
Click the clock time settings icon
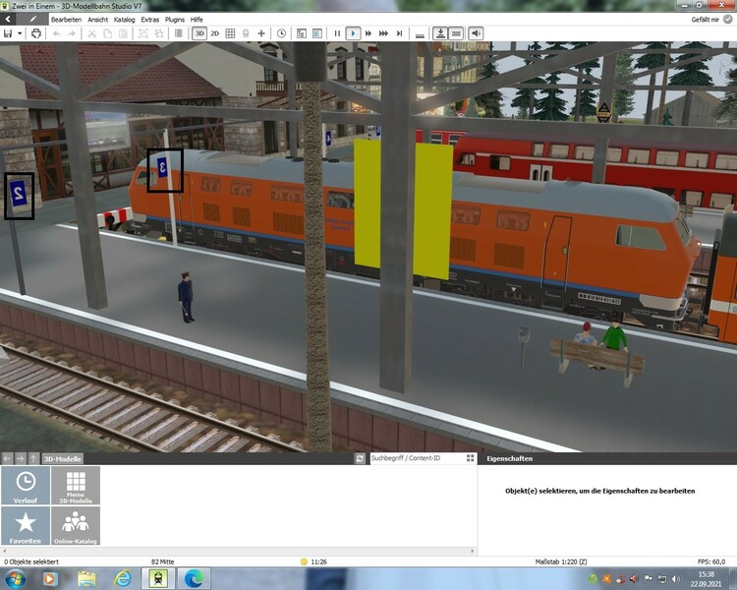pyautogui.click(x=282, y=33)
